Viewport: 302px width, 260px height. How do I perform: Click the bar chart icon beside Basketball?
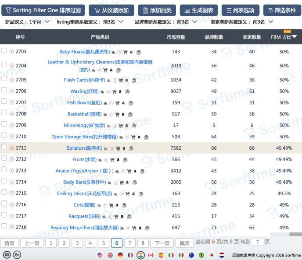pos(105,115)
